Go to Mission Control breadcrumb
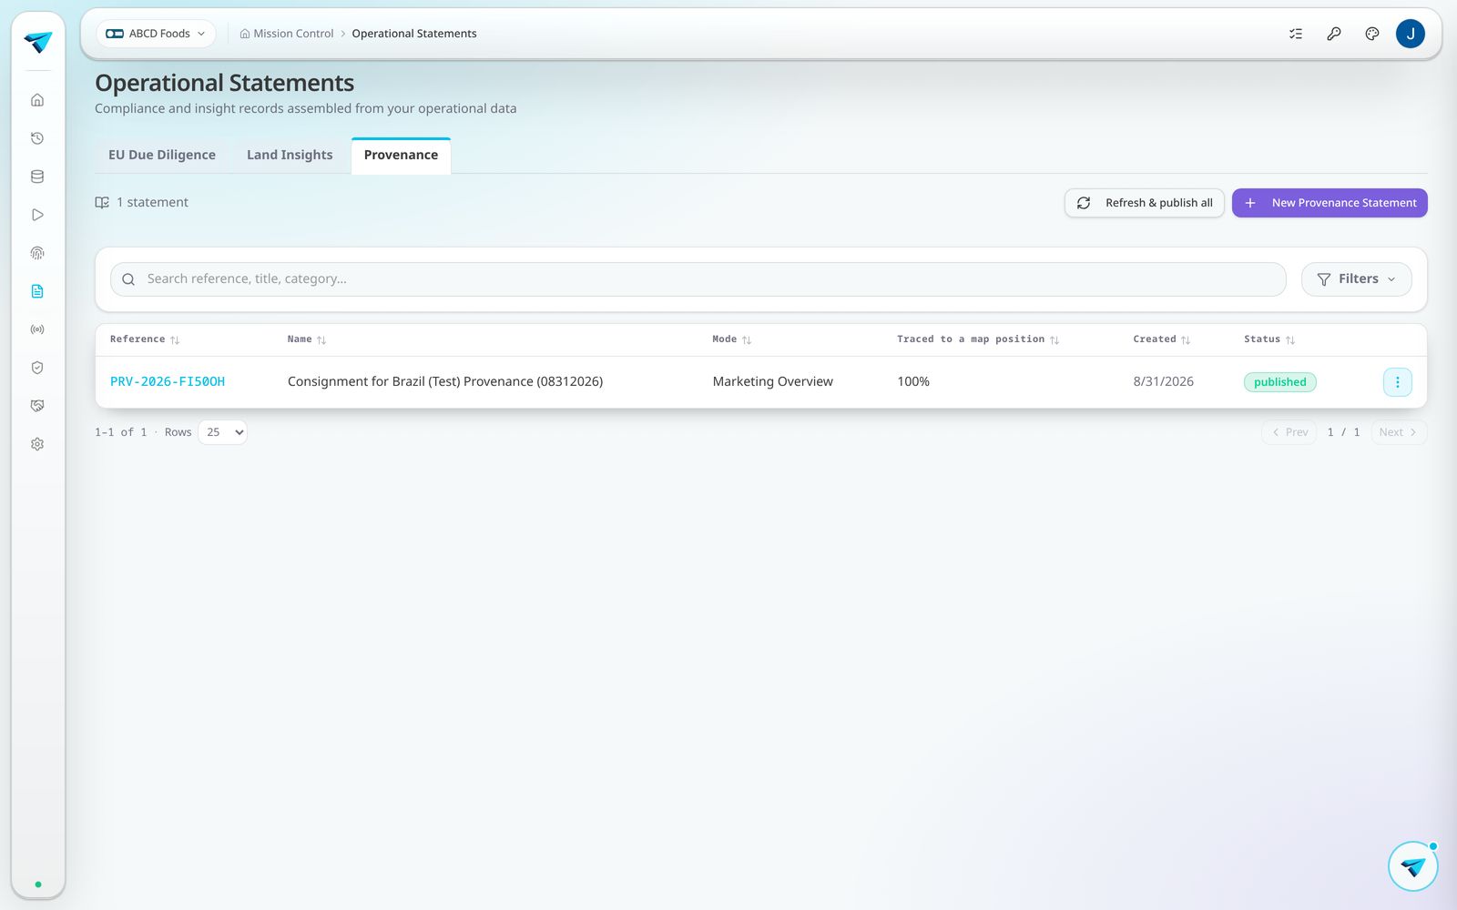This screenshot has width=1457, height=910. [287, 34]
